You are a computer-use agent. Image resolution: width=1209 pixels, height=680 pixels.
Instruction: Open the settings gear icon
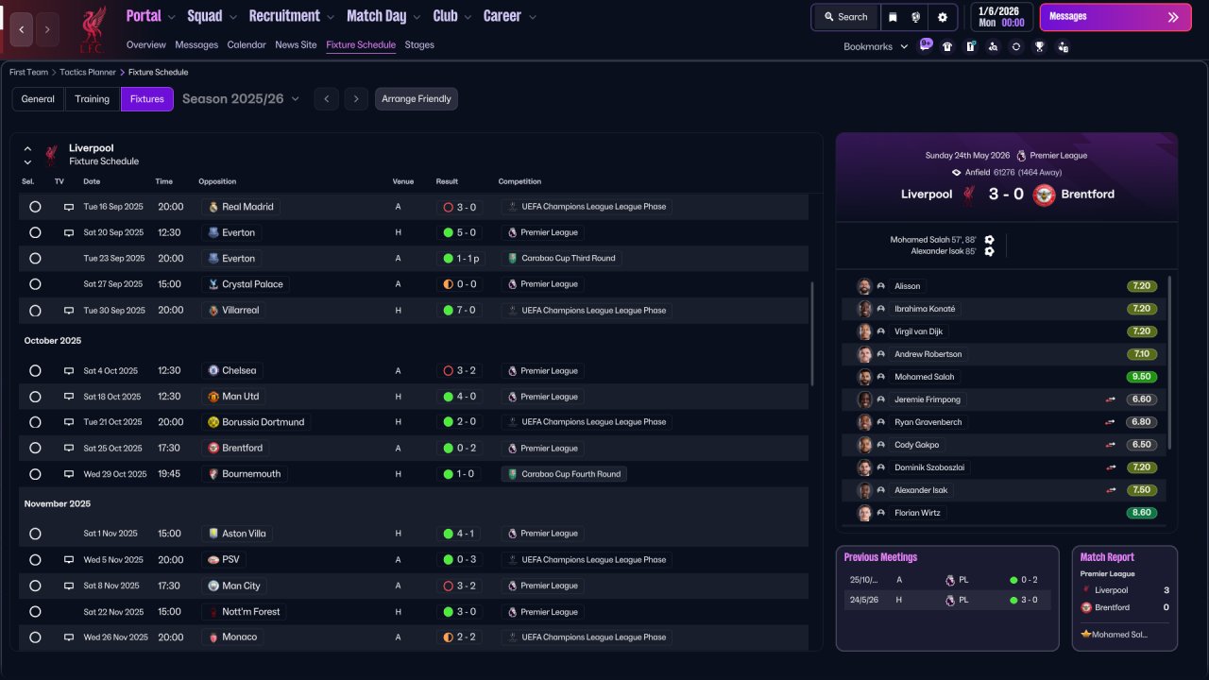coord(942,17)
